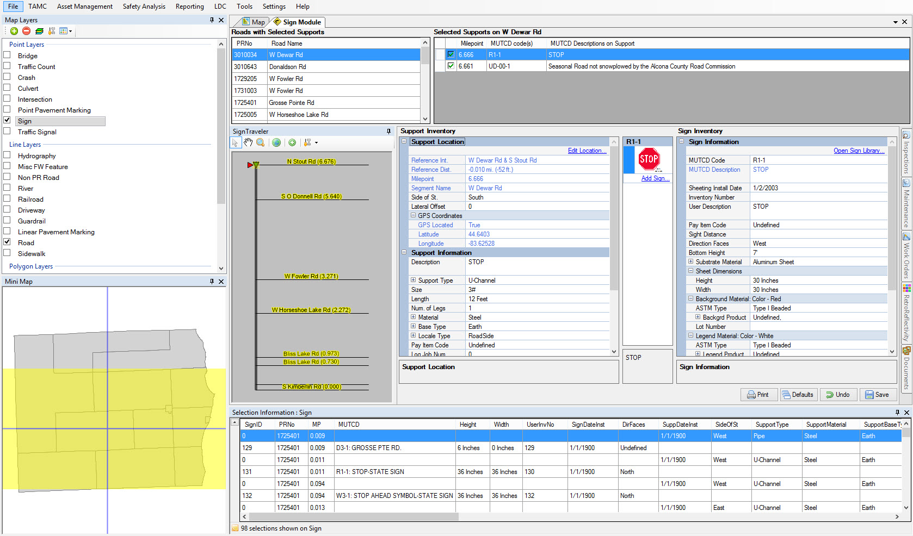Uncheck the Sign layer checkbox
913x536 pixels.
[x=7, y=120]
